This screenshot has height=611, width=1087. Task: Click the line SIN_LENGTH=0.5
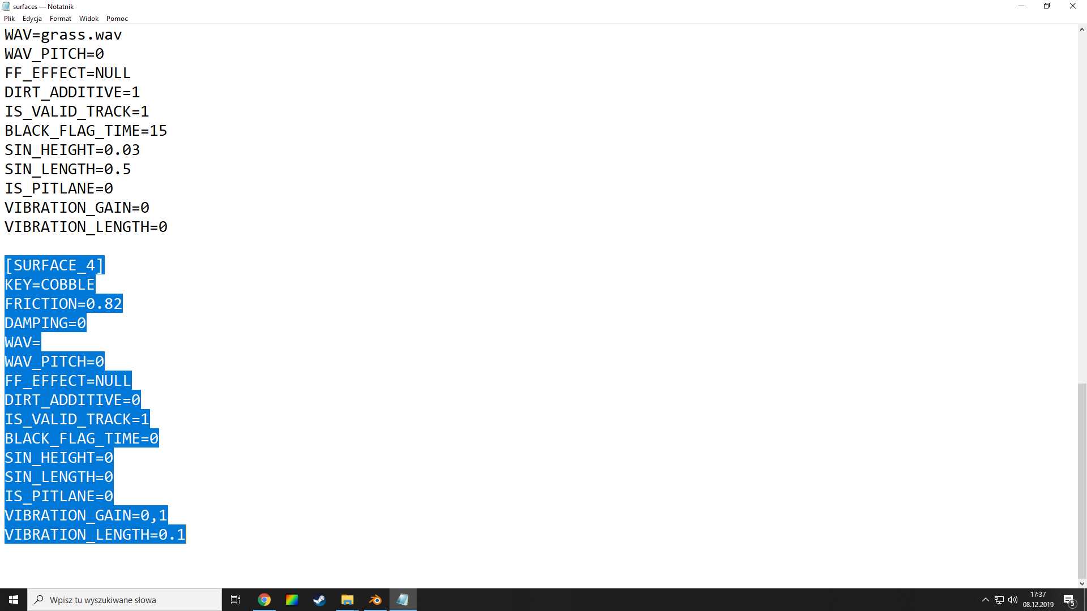coord(68,169)
